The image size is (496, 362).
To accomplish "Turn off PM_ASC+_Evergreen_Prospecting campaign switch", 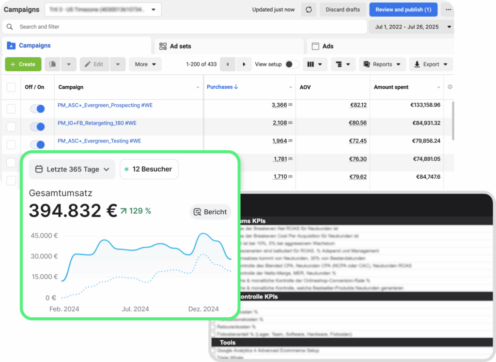I will pyautogui.click(x=37, y=109).
